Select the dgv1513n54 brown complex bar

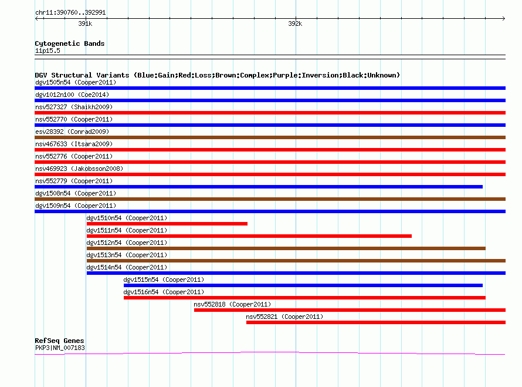click(296, 261)
